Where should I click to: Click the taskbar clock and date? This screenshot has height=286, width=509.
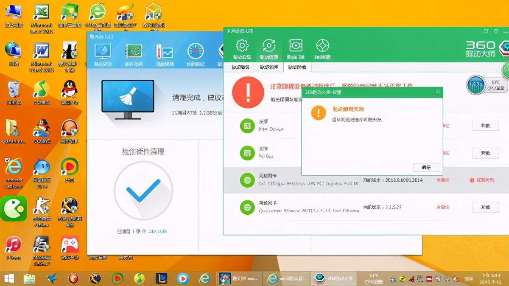490,278
